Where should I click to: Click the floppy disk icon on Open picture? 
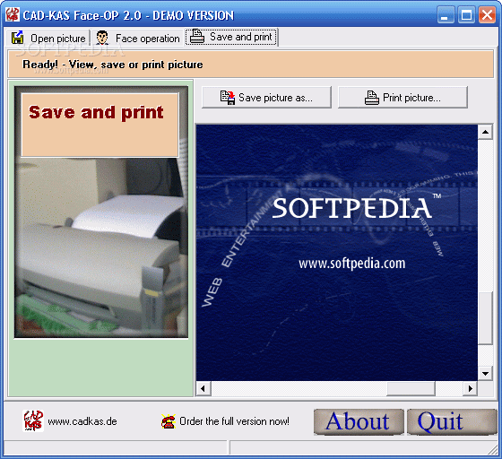point(17,38)
